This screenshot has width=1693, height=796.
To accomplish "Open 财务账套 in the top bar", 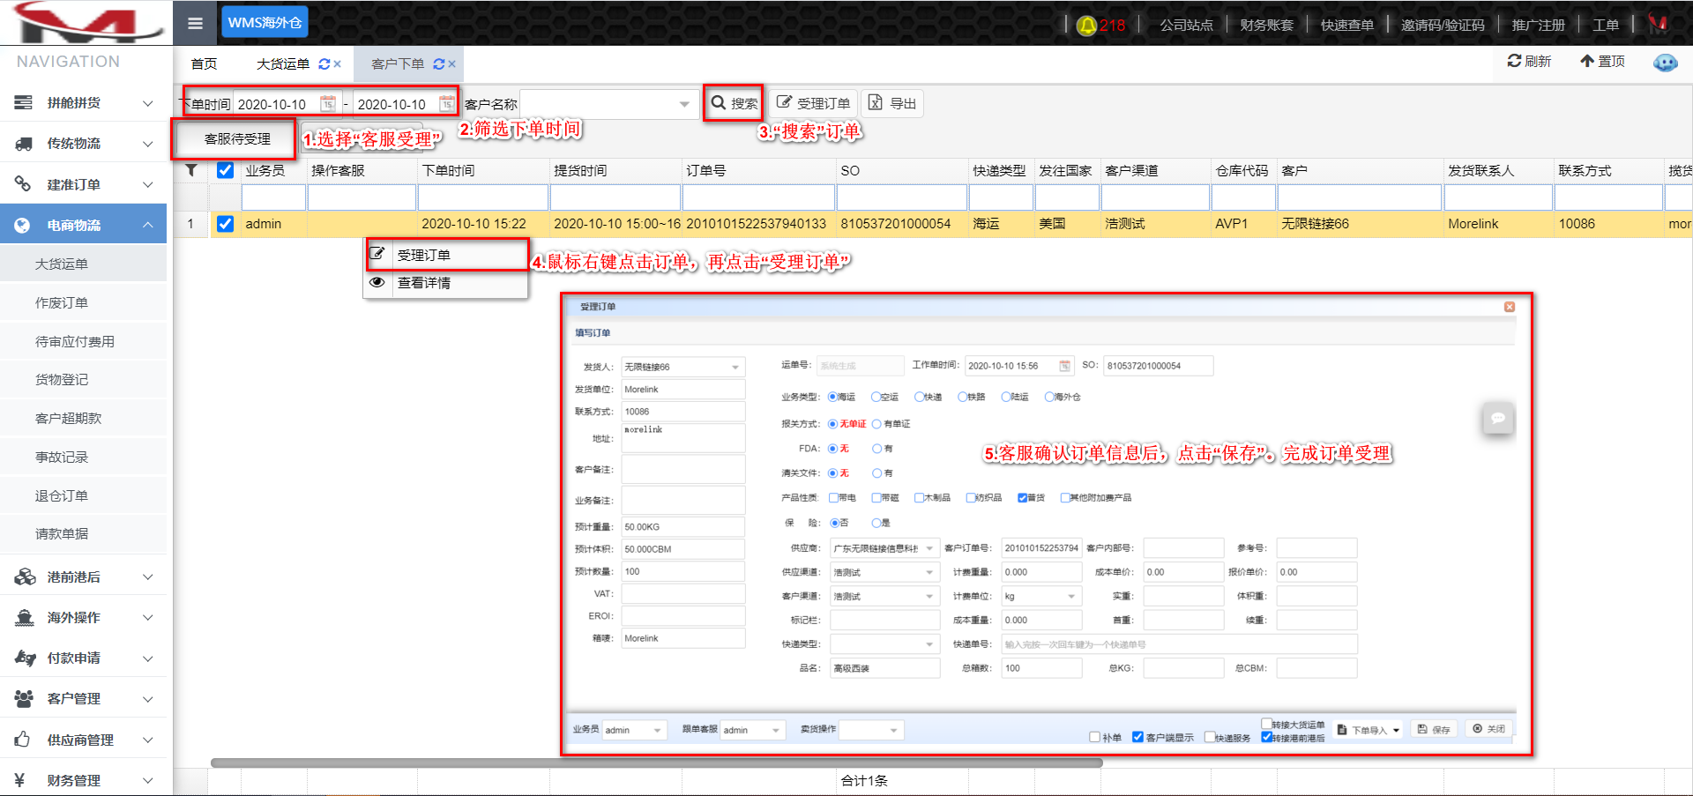I will click(1266, 25).
